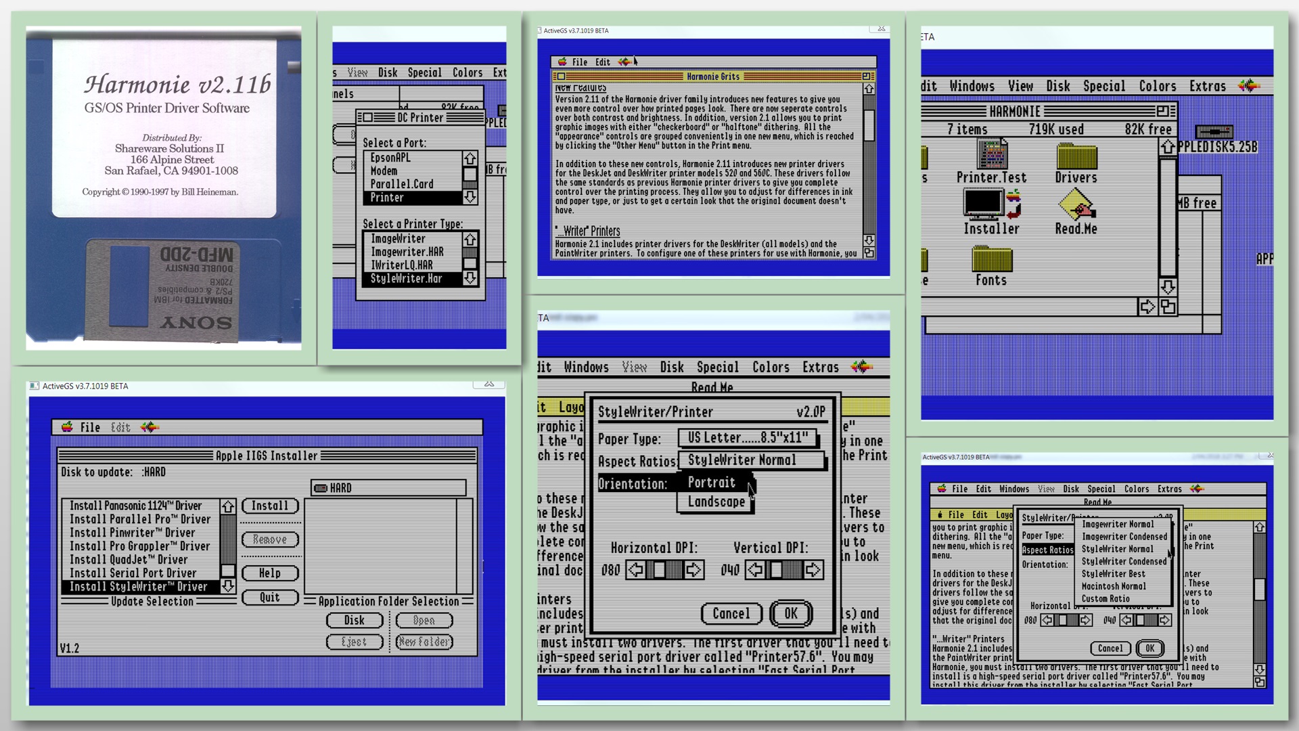
Task: Select ImageWriter in Printer Type list
Action: tap(413, 239)
